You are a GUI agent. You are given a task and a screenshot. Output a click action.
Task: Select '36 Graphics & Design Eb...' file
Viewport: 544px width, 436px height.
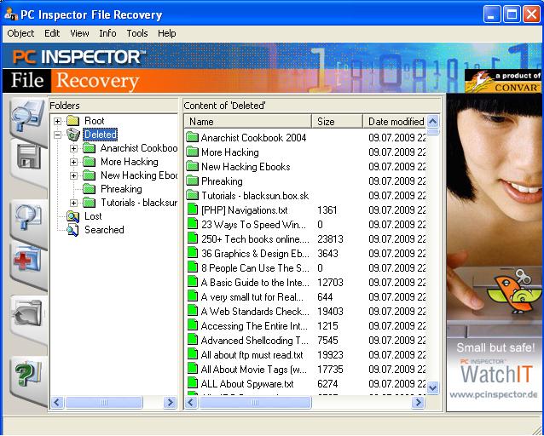[x=255, y=254]
